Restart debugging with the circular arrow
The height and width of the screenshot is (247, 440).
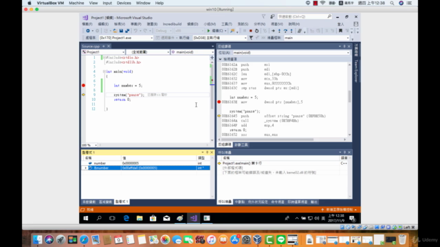point(256,31)
